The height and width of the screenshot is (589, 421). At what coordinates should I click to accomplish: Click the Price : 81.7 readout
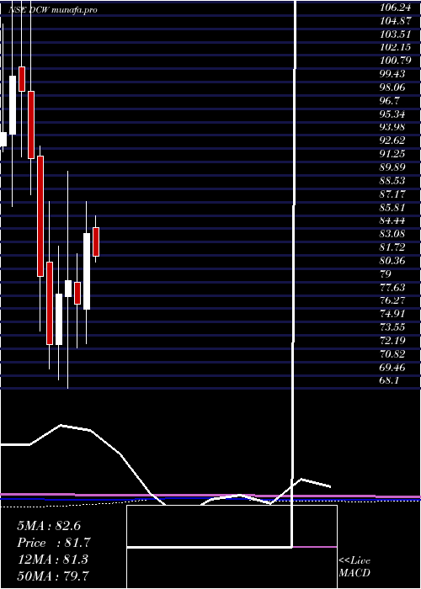(54, 543)
